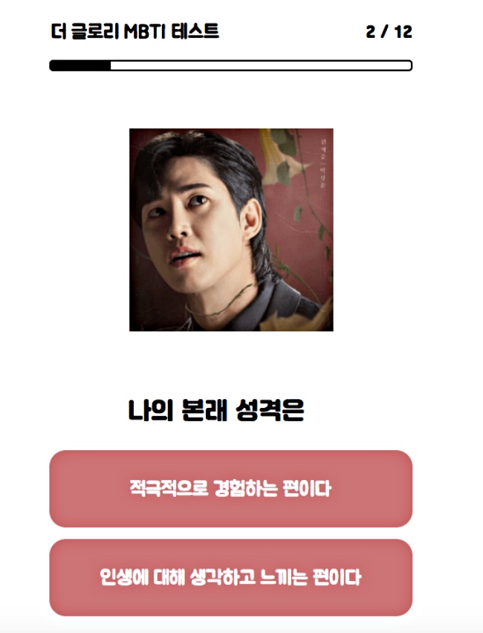The width and height of the screenshot is (483, 633).
Task: Click the 더 글로리 MBTI 테스트 title
Action: [135, 31]
